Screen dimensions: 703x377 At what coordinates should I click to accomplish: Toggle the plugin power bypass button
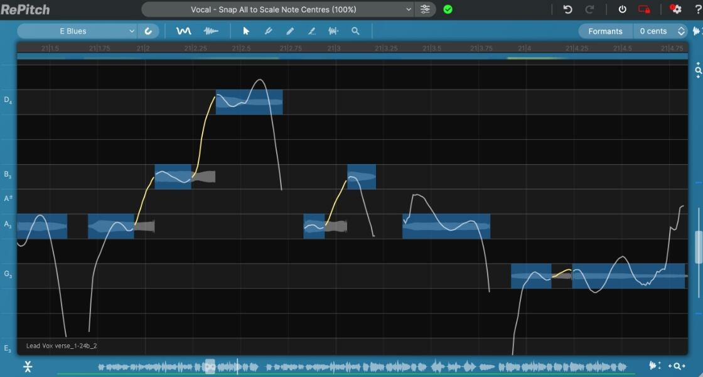tap(622, 9)
